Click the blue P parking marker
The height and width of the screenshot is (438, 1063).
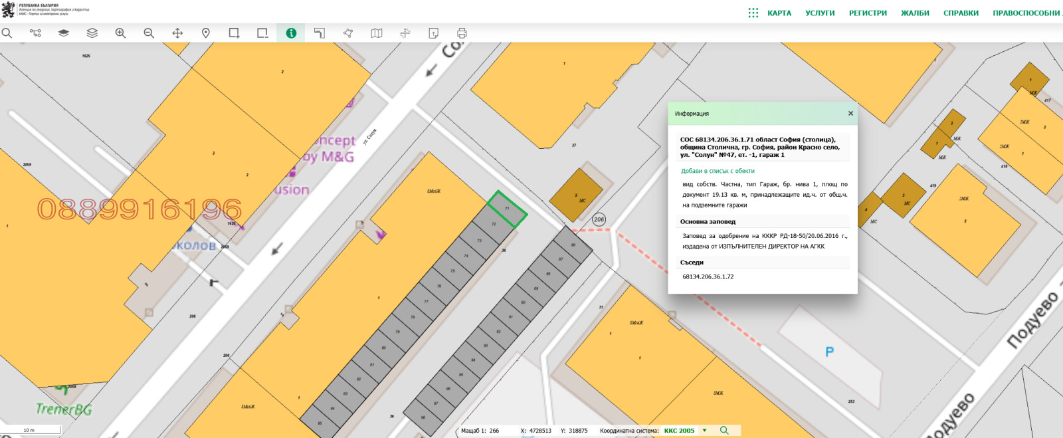(x=830, y=352)
